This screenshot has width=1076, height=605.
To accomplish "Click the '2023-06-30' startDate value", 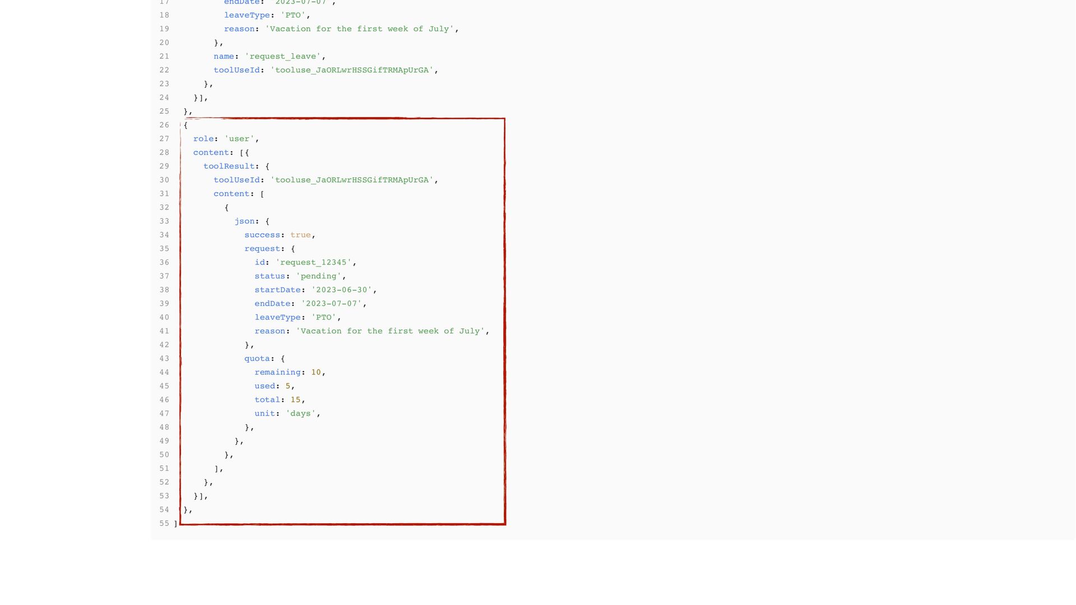I will (341, 290).
